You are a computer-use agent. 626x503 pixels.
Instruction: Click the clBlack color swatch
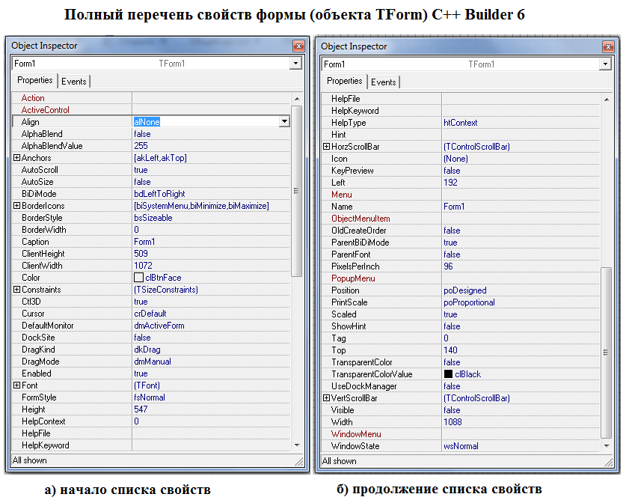(x=448, y=374)
